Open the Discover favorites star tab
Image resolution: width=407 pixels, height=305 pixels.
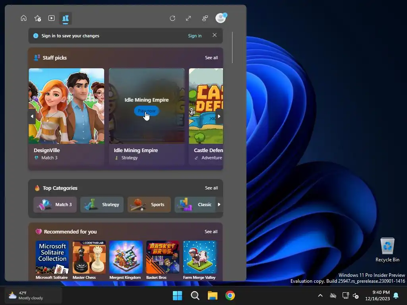pos(38,18)
